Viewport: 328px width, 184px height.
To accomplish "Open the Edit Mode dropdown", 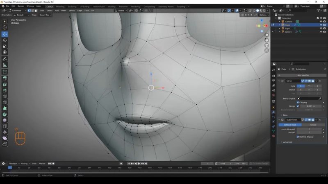I will pyautogui.click(x=16, y=10).
